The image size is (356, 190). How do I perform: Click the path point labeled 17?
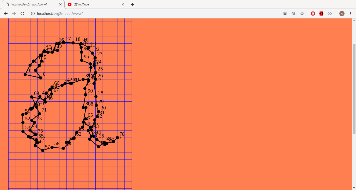[x=64, y=42]
